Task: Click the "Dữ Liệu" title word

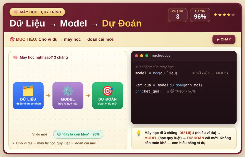Action: coord(27,24)
